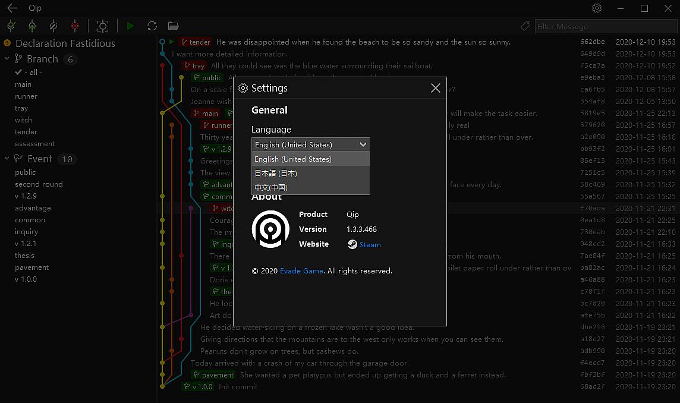Open the folder icon in toolbar
The width and height of the screenshot is (680, 403).
click(173, 26)
